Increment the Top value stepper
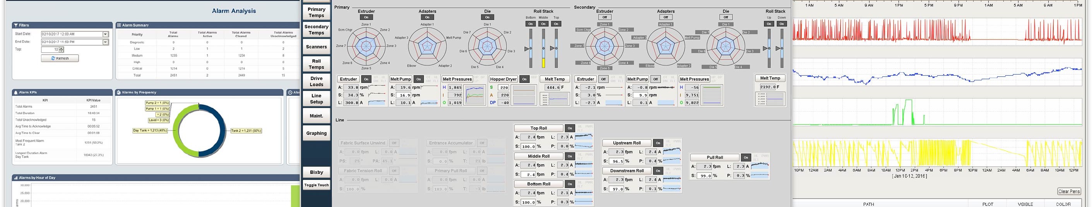Image resolution: width=1092 pixels, height=207 pixels. tap(62, 48)
